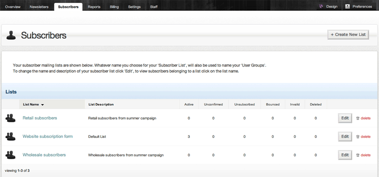Click the Create New List button
The height and width of the screenshot is (177, 379).
(x=348, y=34)
